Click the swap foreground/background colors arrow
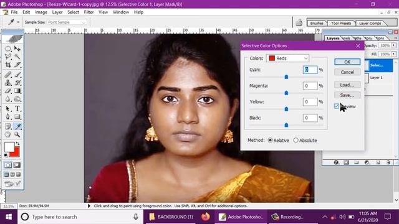This screenshot has width=399, height=224. pos(17,144)
